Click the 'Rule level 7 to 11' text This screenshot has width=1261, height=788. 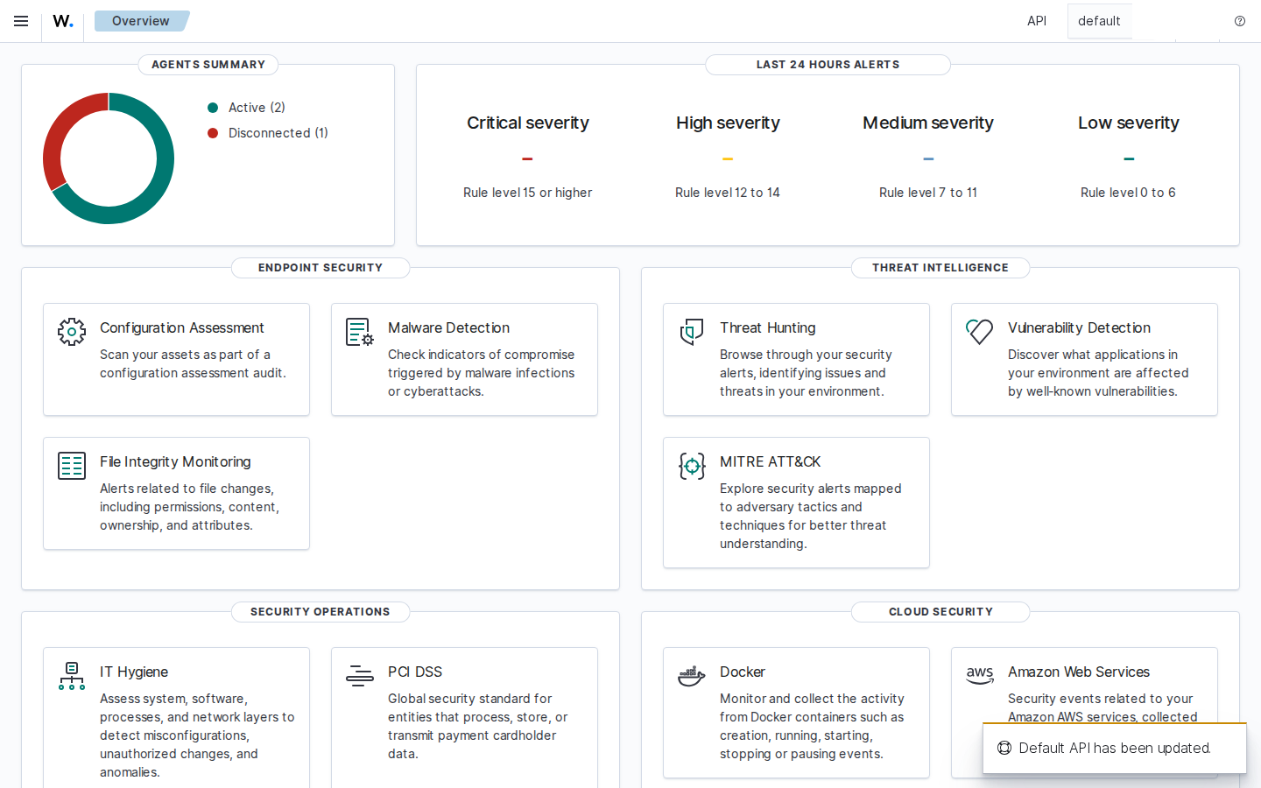(x=928, y=193)
